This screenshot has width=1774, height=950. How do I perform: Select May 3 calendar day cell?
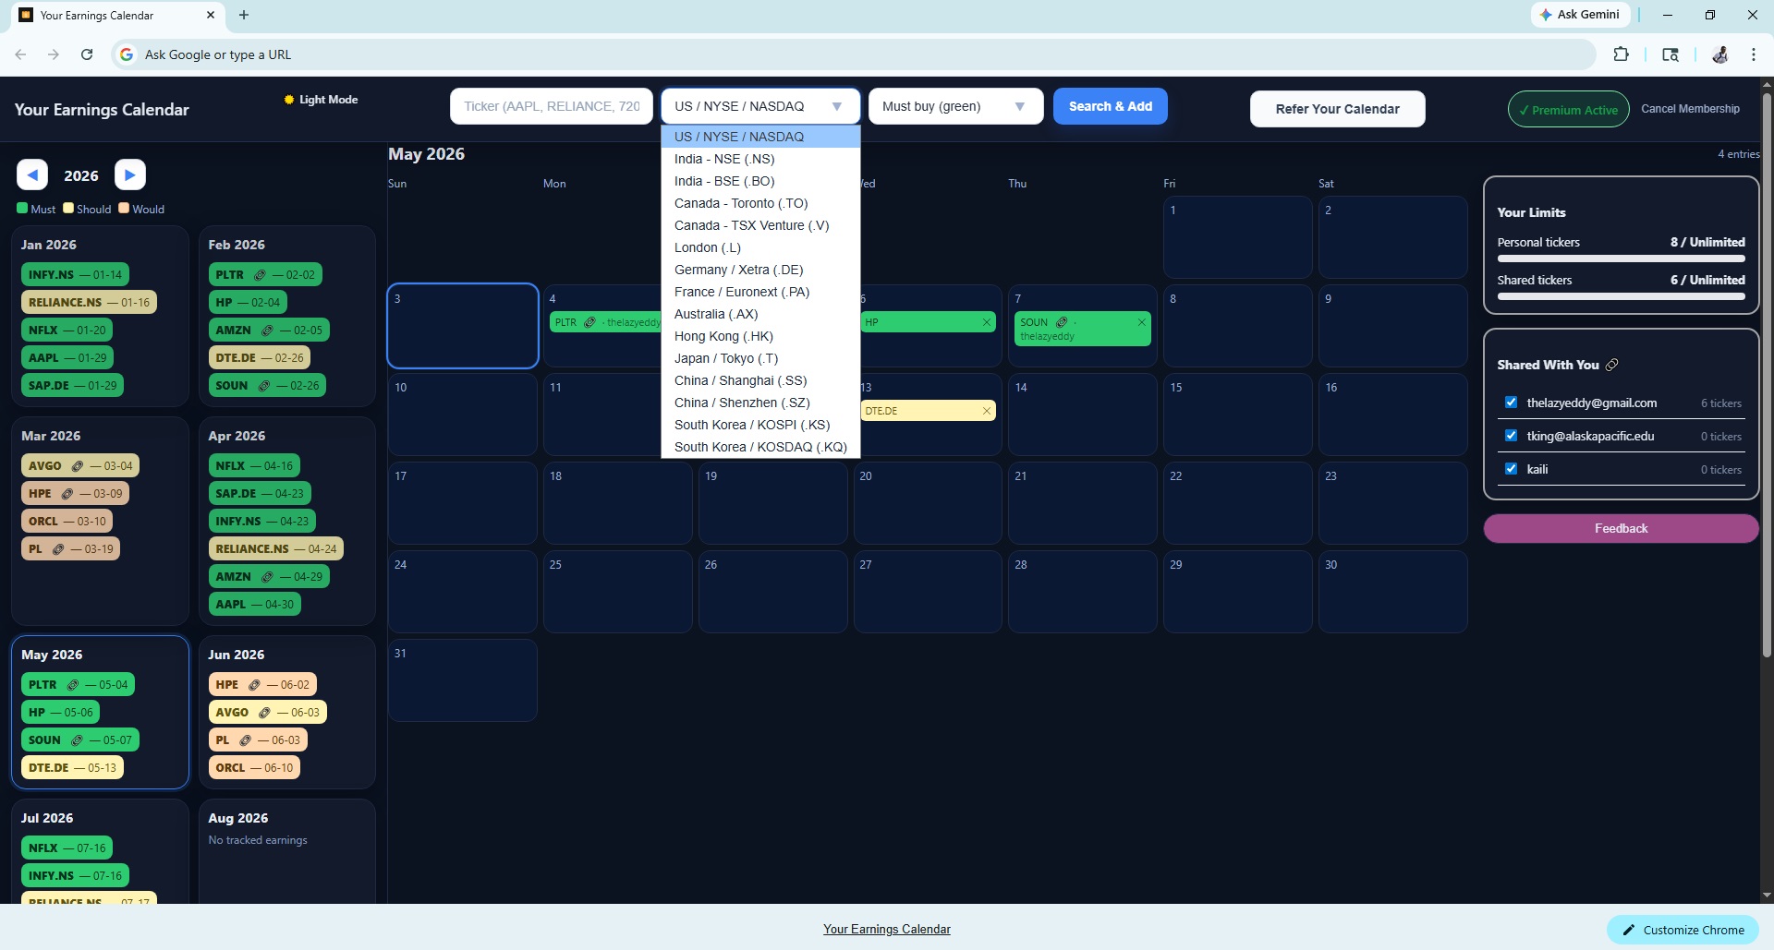pyautogui.click(x=463, y=326)
